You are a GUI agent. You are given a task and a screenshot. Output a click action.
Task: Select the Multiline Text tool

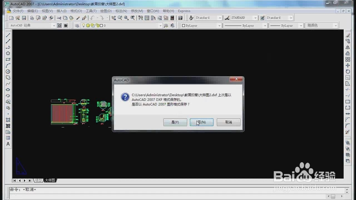point(8,144)
